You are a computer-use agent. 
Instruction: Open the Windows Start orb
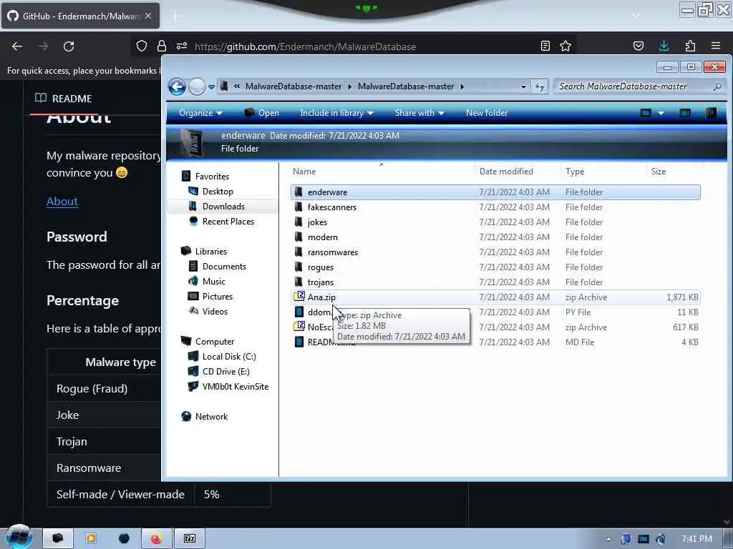tap(19, 537)
